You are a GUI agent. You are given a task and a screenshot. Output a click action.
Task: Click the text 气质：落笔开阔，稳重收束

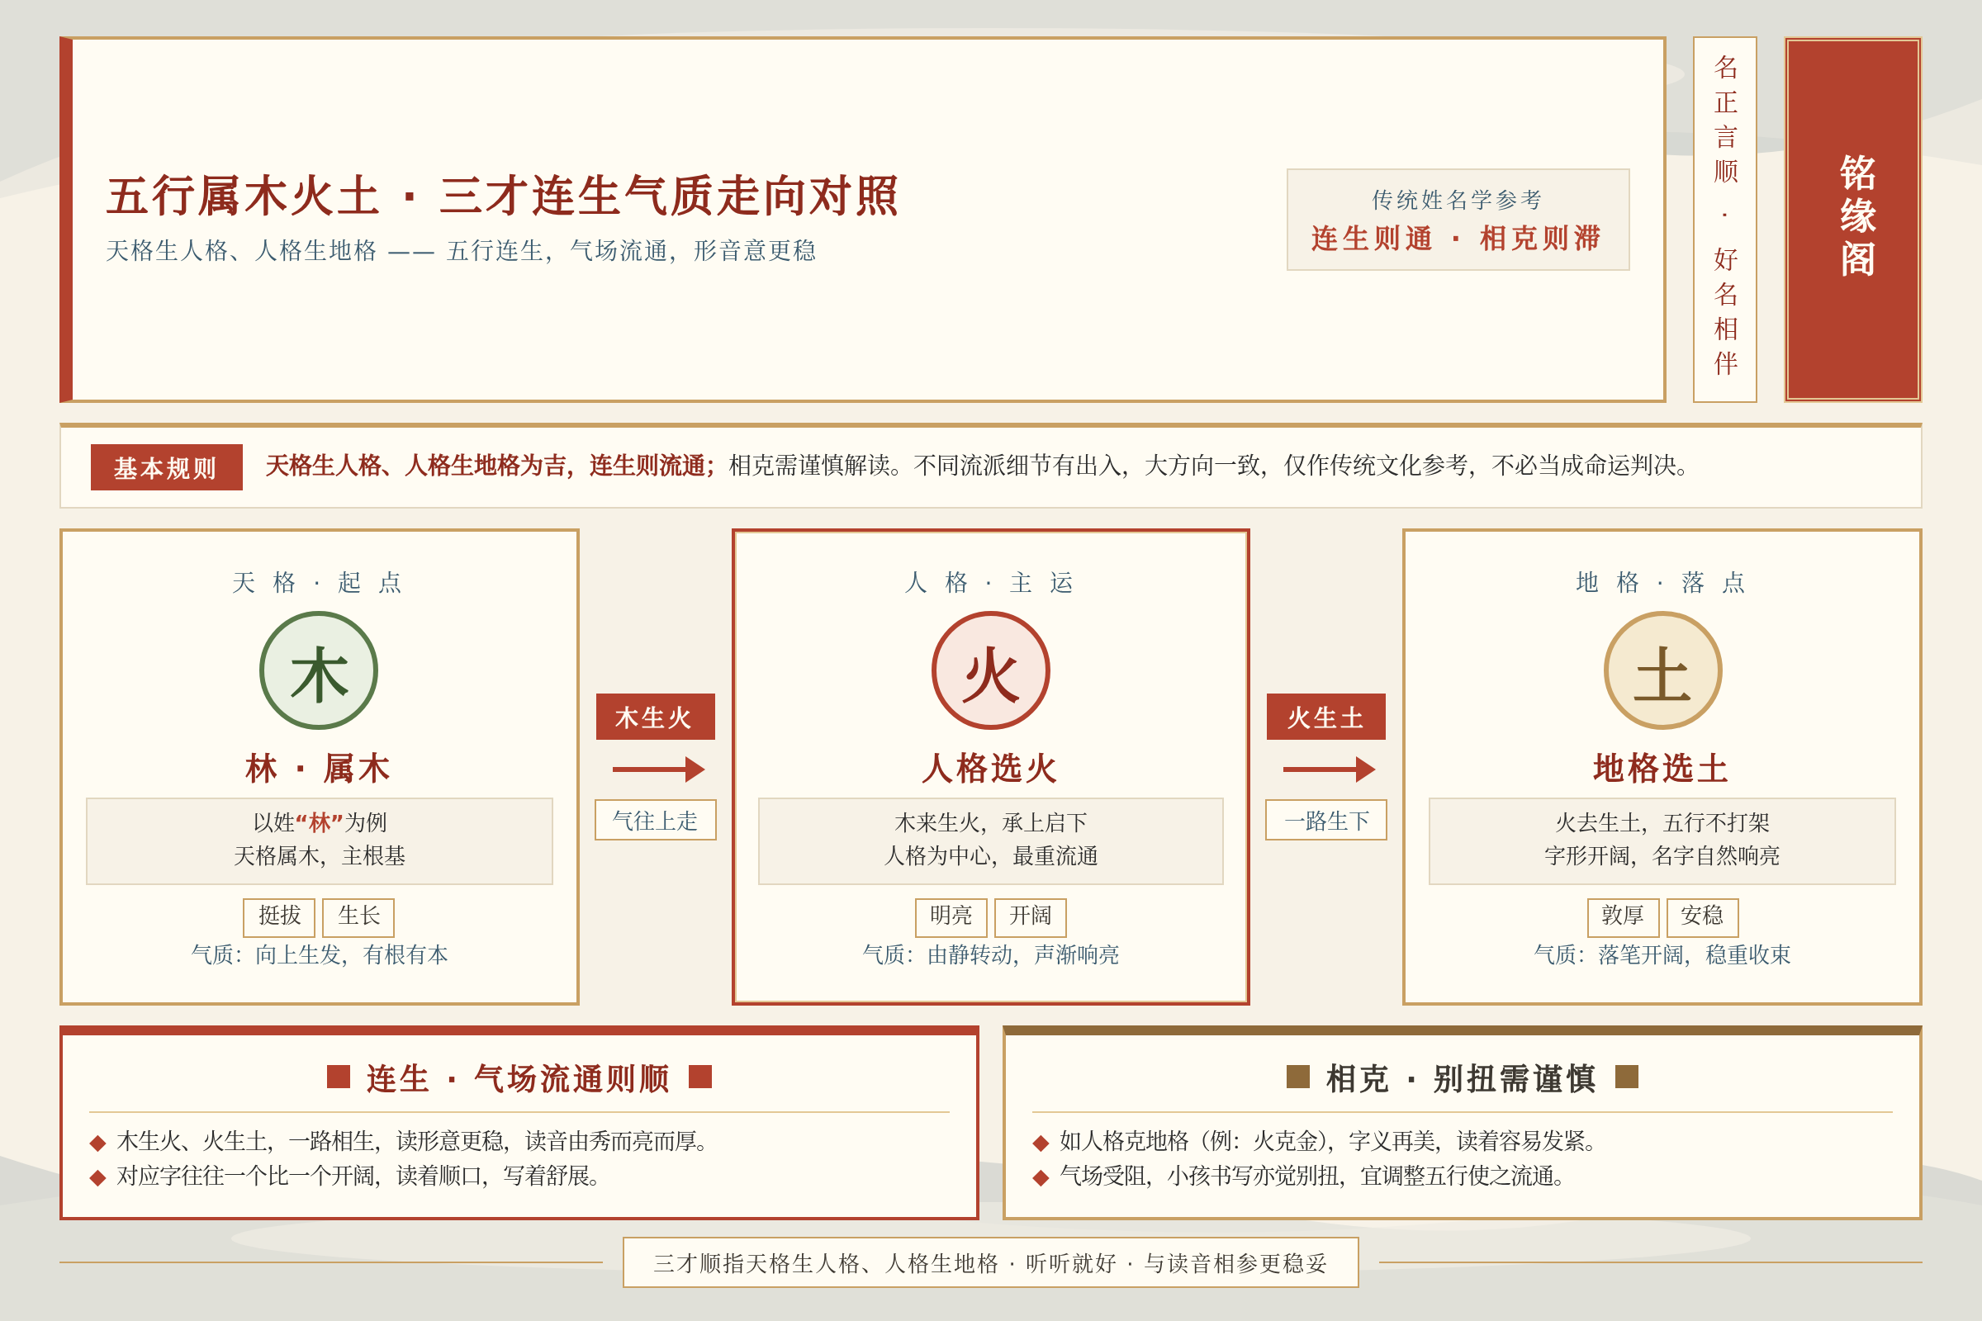click(x=1662, y=955)
